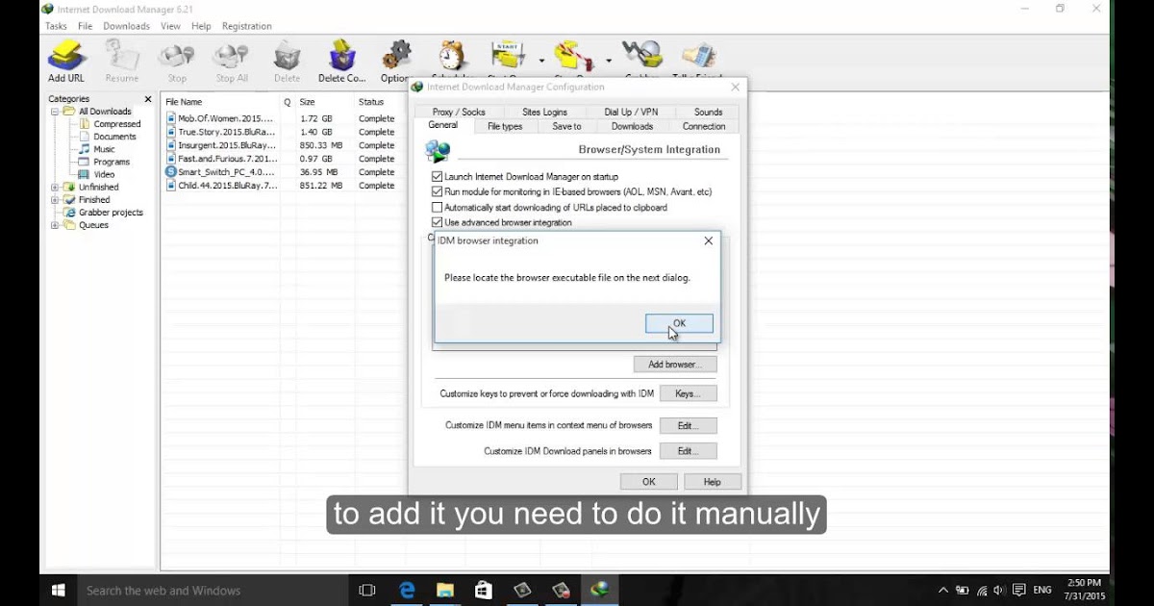Select the Compressed category folder
This screenshot has width=1154, height=606.
tap(109, 124)
